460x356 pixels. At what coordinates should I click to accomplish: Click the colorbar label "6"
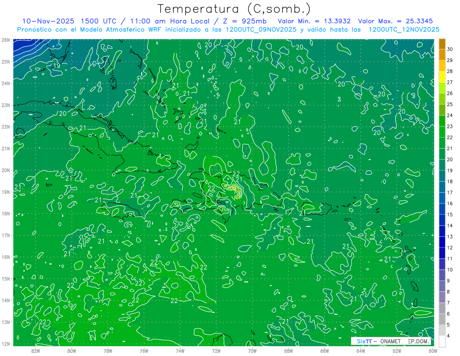449,314
